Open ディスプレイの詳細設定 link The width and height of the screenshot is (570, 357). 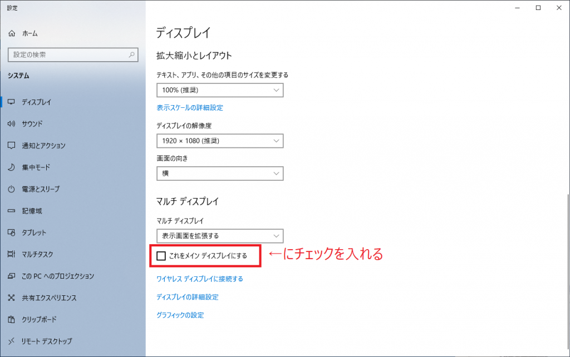[x=187, y=297]
